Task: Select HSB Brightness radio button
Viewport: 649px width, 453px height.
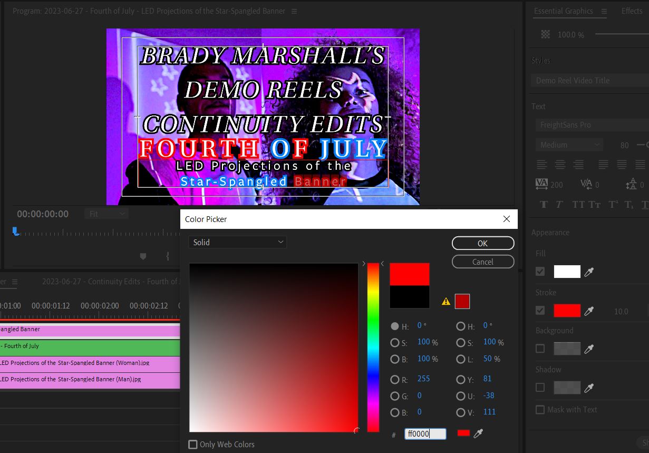Action: pyautogui.click(x=394, y=359)
